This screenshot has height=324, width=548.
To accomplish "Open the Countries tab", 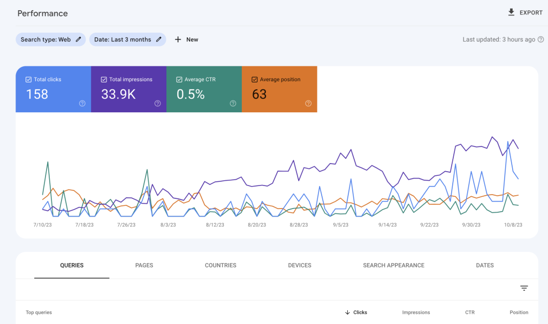I will (220, 265).
